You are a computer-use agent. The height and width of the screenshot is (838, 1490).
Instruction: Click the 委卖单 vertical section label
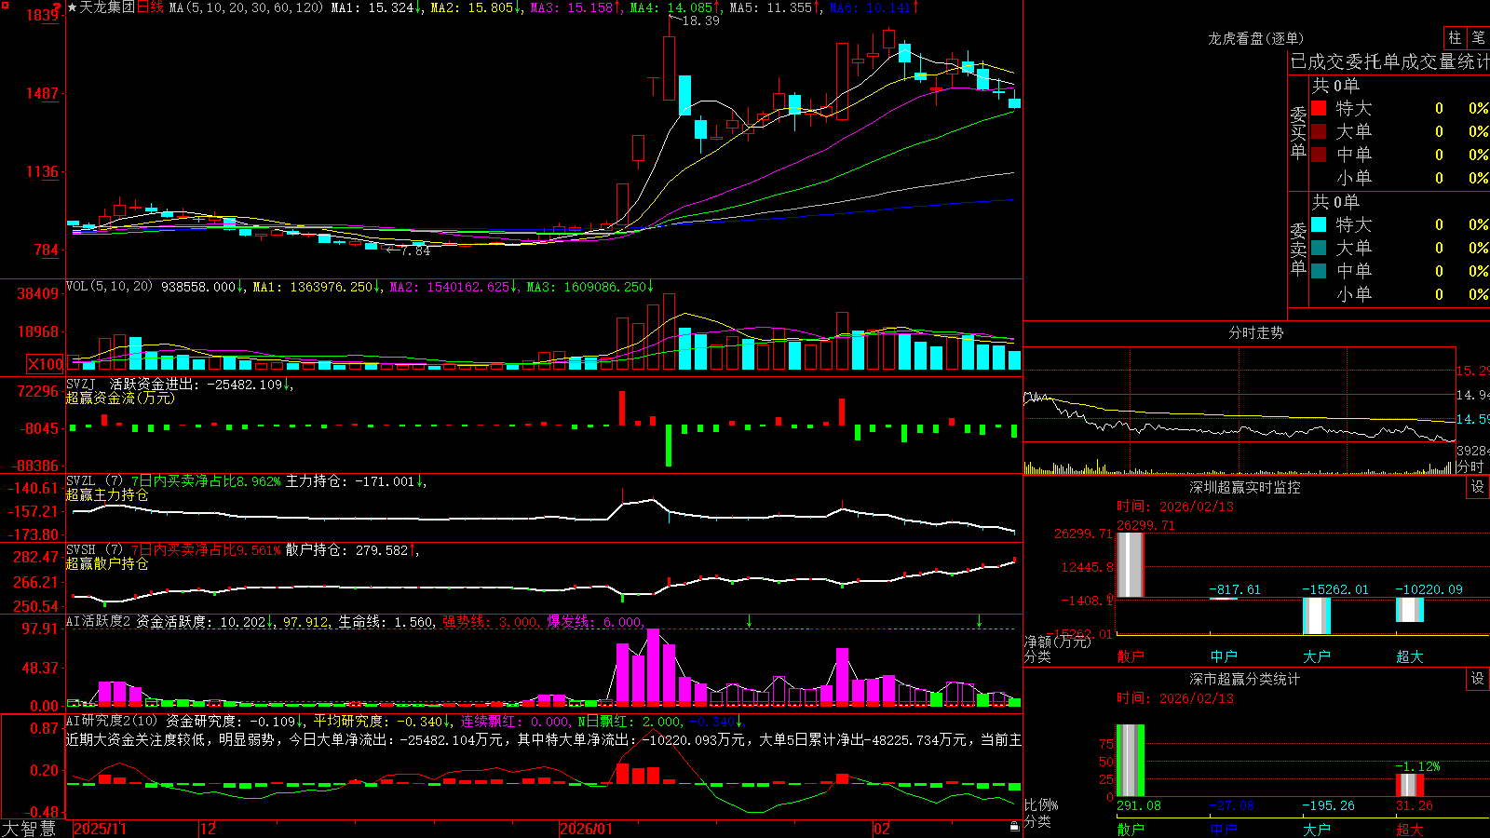(1298, 250)
